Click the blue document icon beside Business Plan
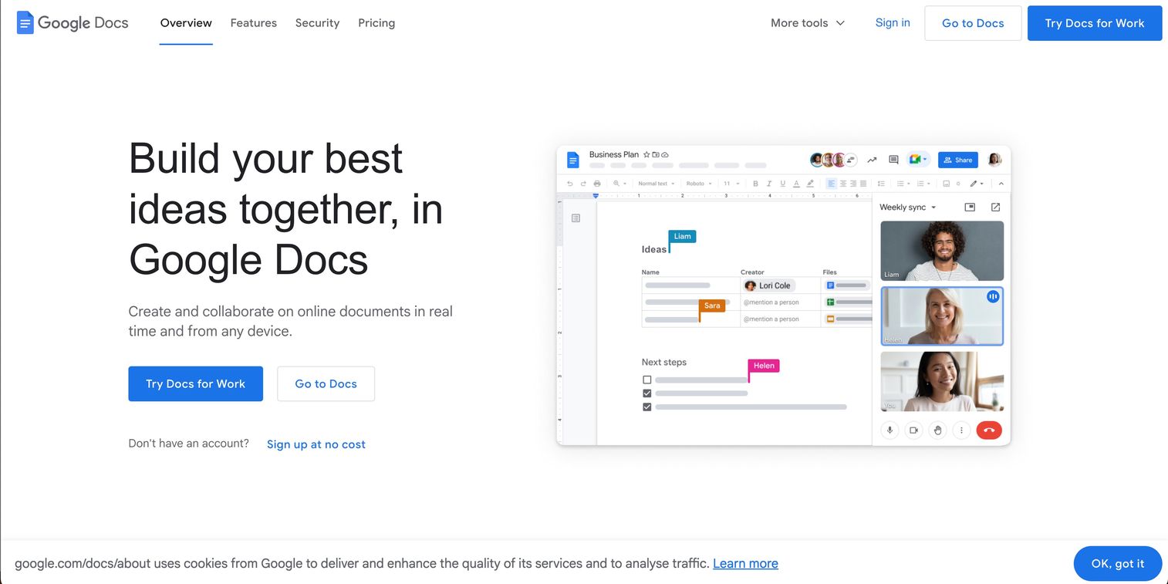The width and height of the screenshot is (1168, 584). 572,160
